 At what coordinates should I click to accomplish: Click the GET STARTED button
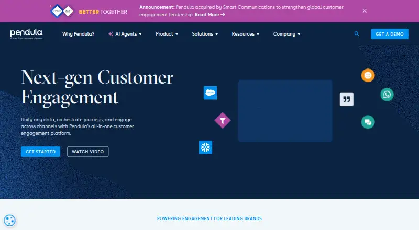40,152
